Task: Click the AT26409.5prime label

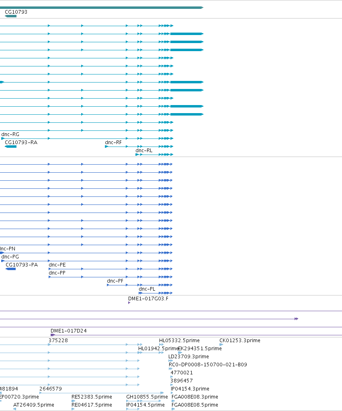Action: 33,405
